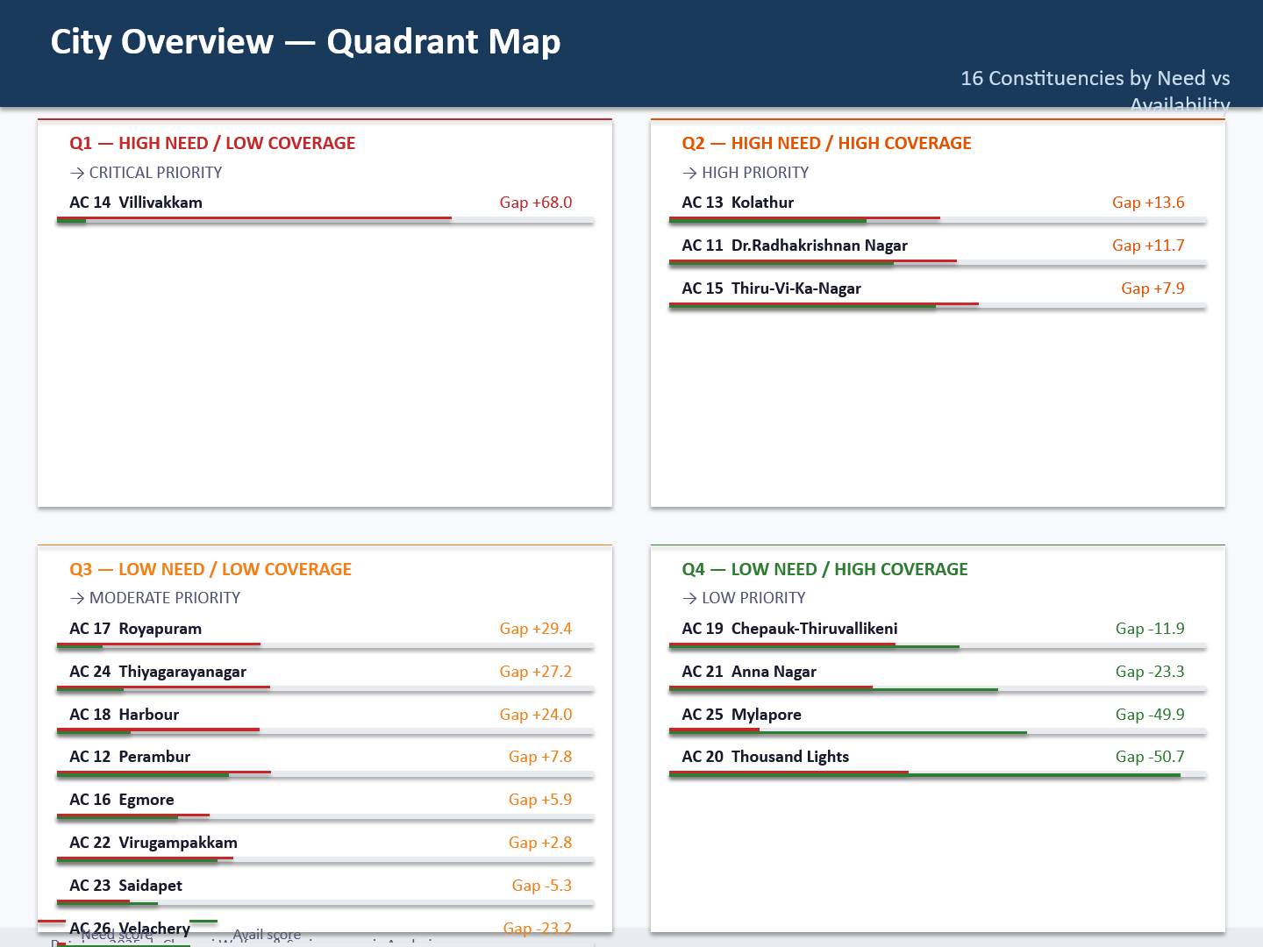Select AC 13 Kolathur entry
Image resolution: width=1263 pixels, height=947 pixels.
click(738, 203)
